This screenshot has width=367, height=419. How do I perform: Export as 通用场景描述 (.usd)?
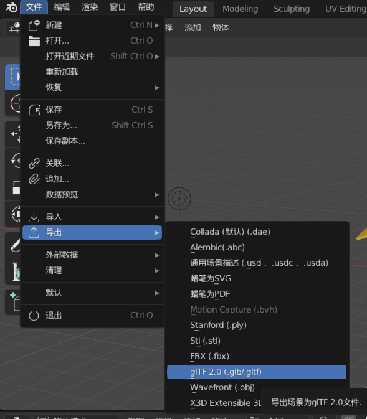[257, 263]
